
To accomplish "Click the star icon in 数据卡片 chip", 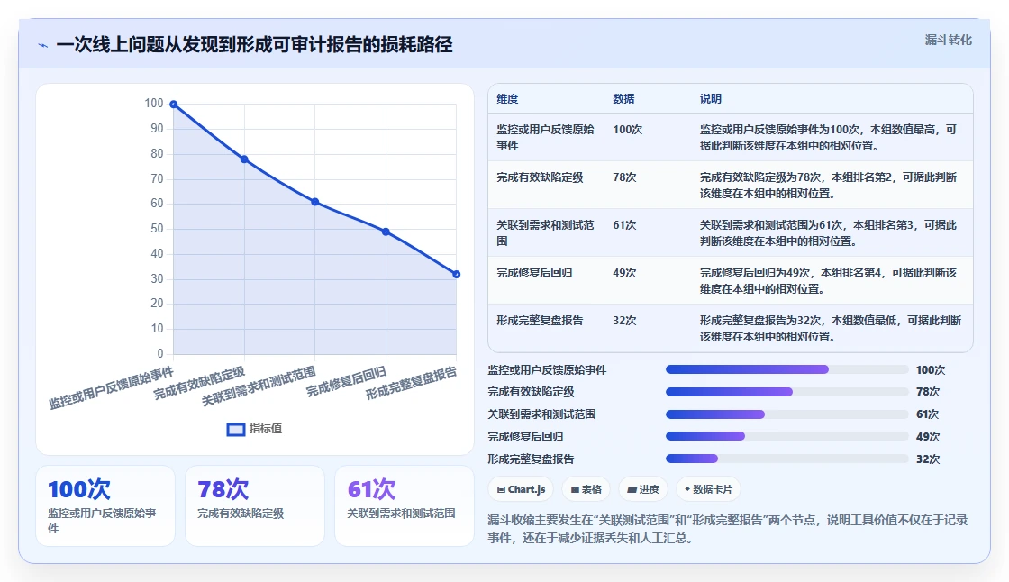I will (687, 489).
